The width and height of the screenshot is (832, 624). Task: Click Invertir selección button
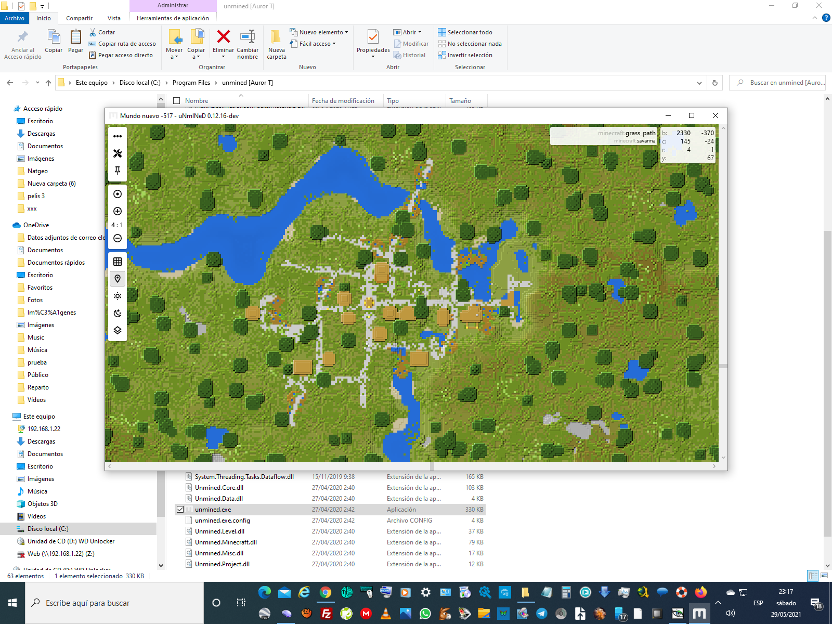[x=465, y=55]
